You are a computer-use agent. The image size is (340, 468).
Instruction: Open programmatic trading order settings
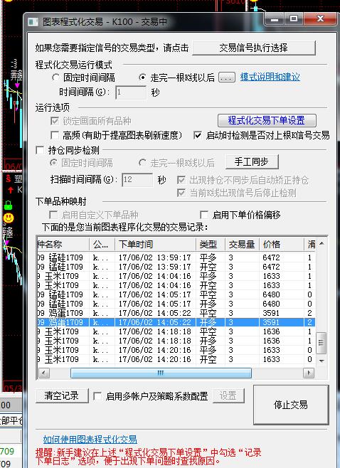(267, 120)
